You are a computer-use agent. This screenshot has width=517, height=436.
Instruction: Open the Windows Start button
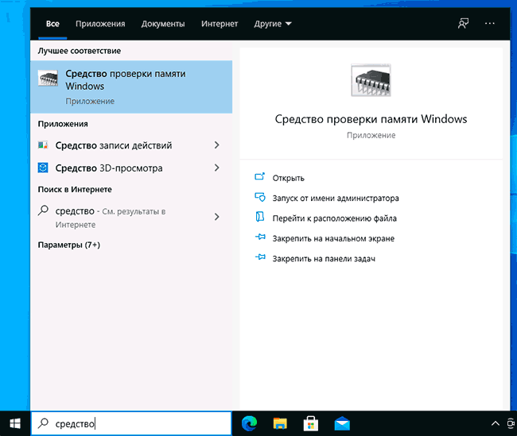coord(15,423)
